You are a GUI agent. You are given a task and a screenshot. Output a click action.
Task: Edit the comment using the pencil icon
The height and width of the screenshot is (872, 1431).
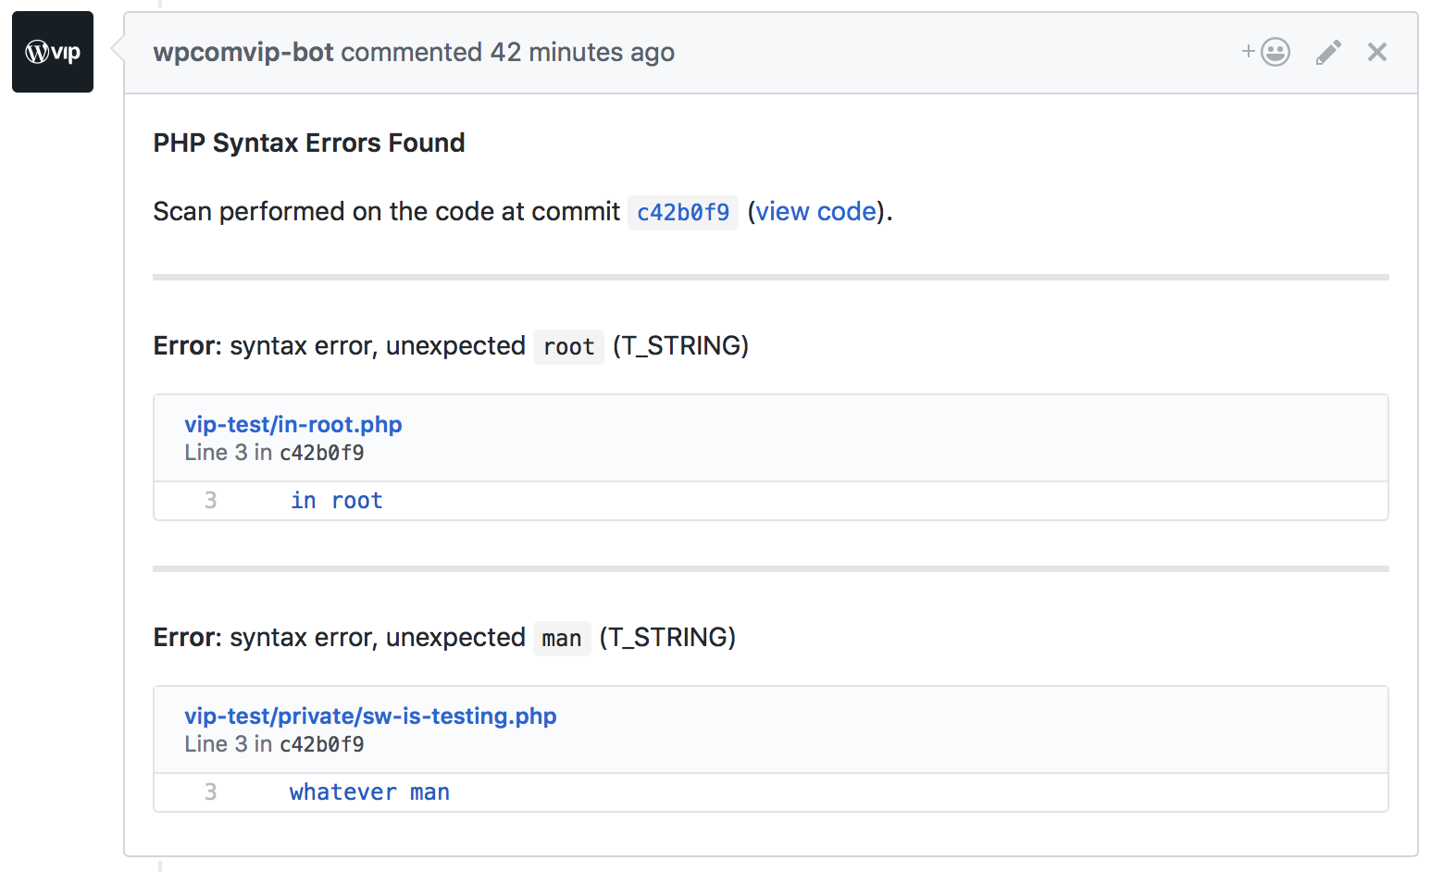[x=1328, y=53]
